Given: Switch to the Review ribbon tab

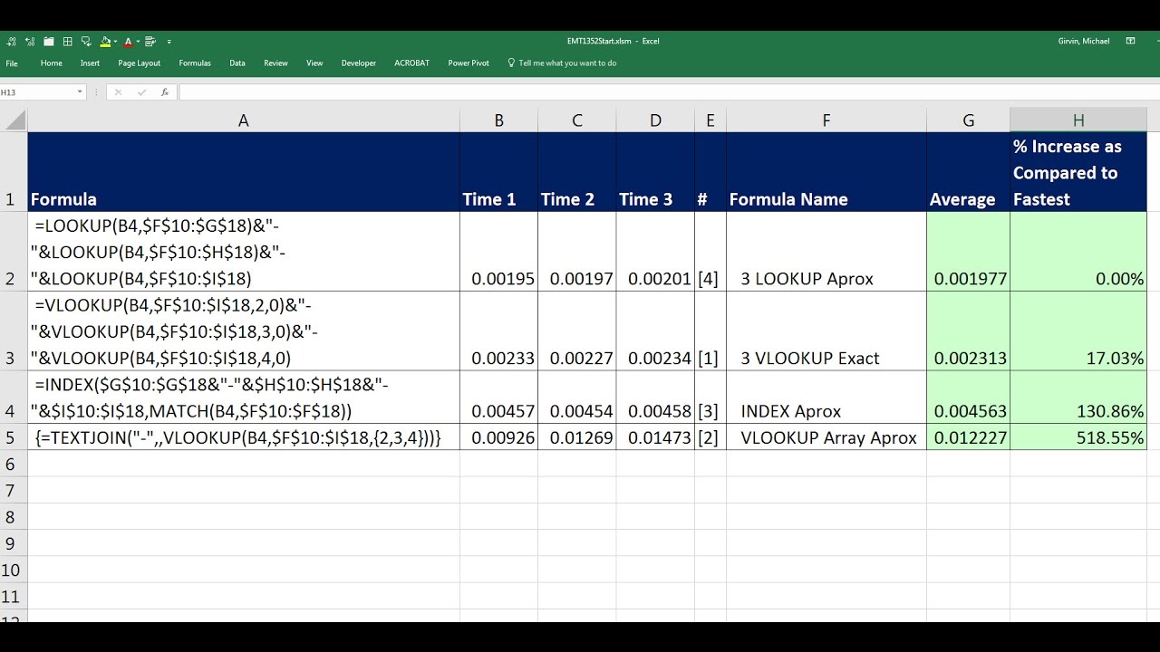Looking at the screenshot, I should click(x=275, y=63).
